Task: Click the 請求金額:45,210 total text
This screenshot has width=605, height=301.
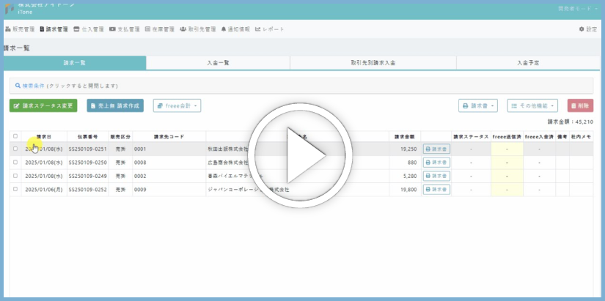Action: point(571,122)
